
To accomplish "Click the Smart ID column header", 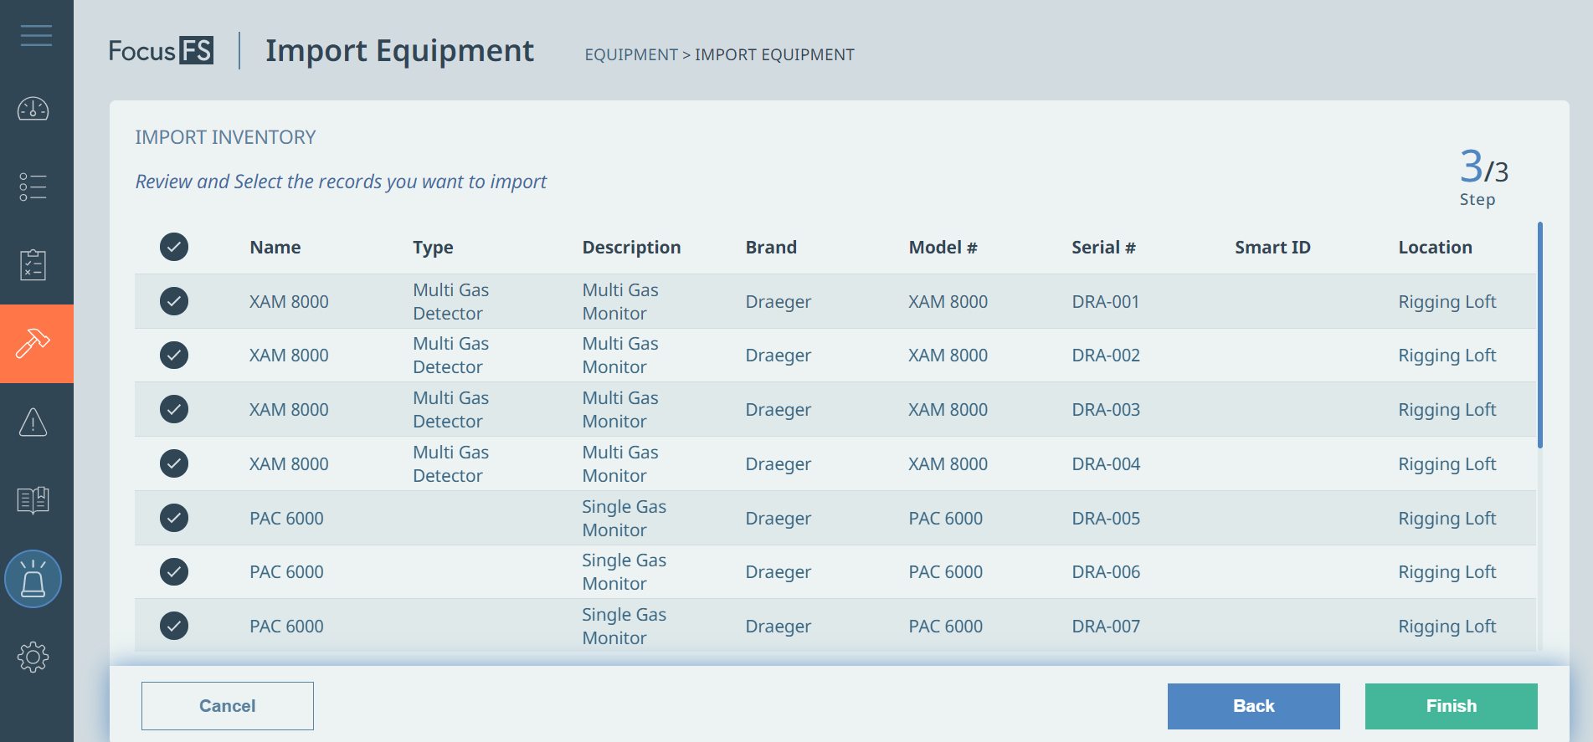I will (1272, 248).
